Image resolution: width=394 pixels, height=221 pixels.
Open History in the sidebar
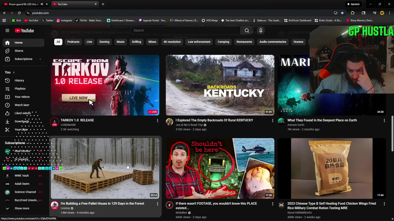pos(23,80)
